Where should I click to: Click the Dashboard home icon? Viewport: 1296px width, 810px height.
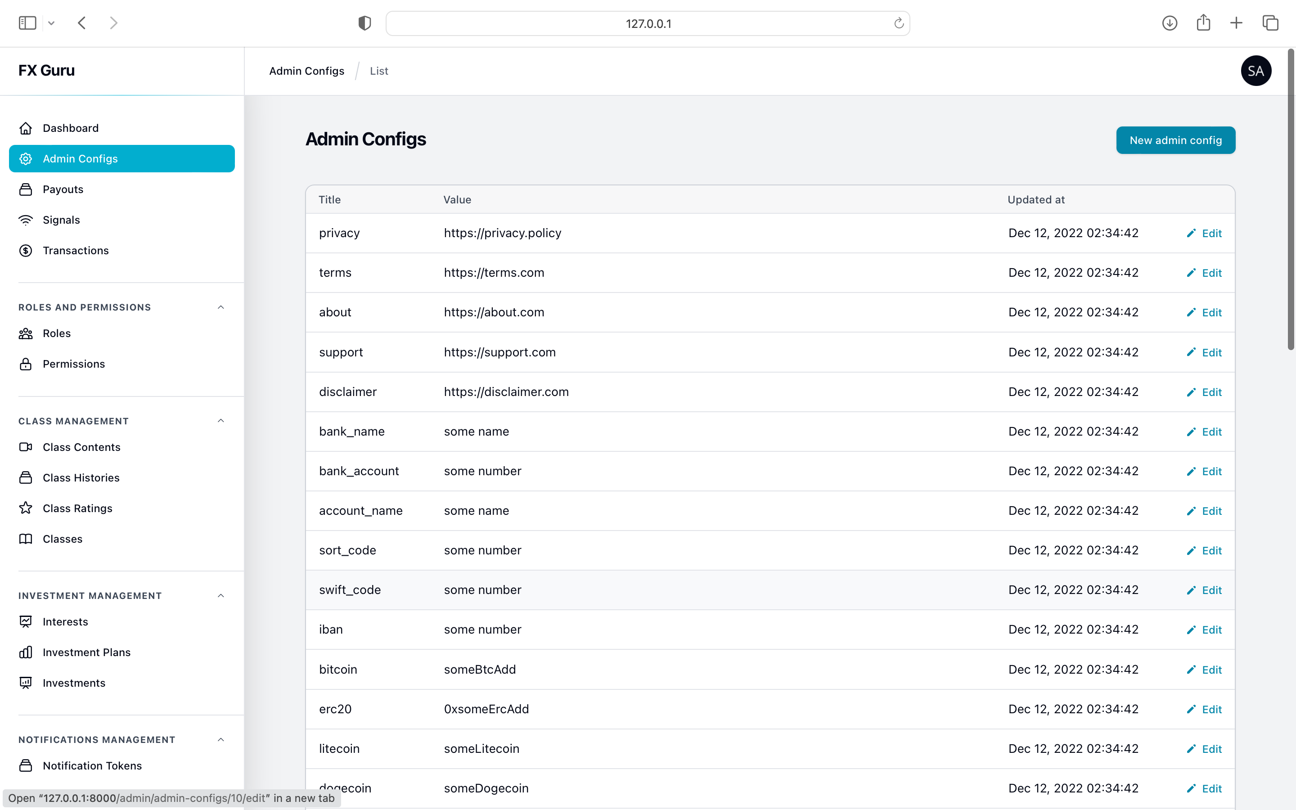tap(26, 128)
